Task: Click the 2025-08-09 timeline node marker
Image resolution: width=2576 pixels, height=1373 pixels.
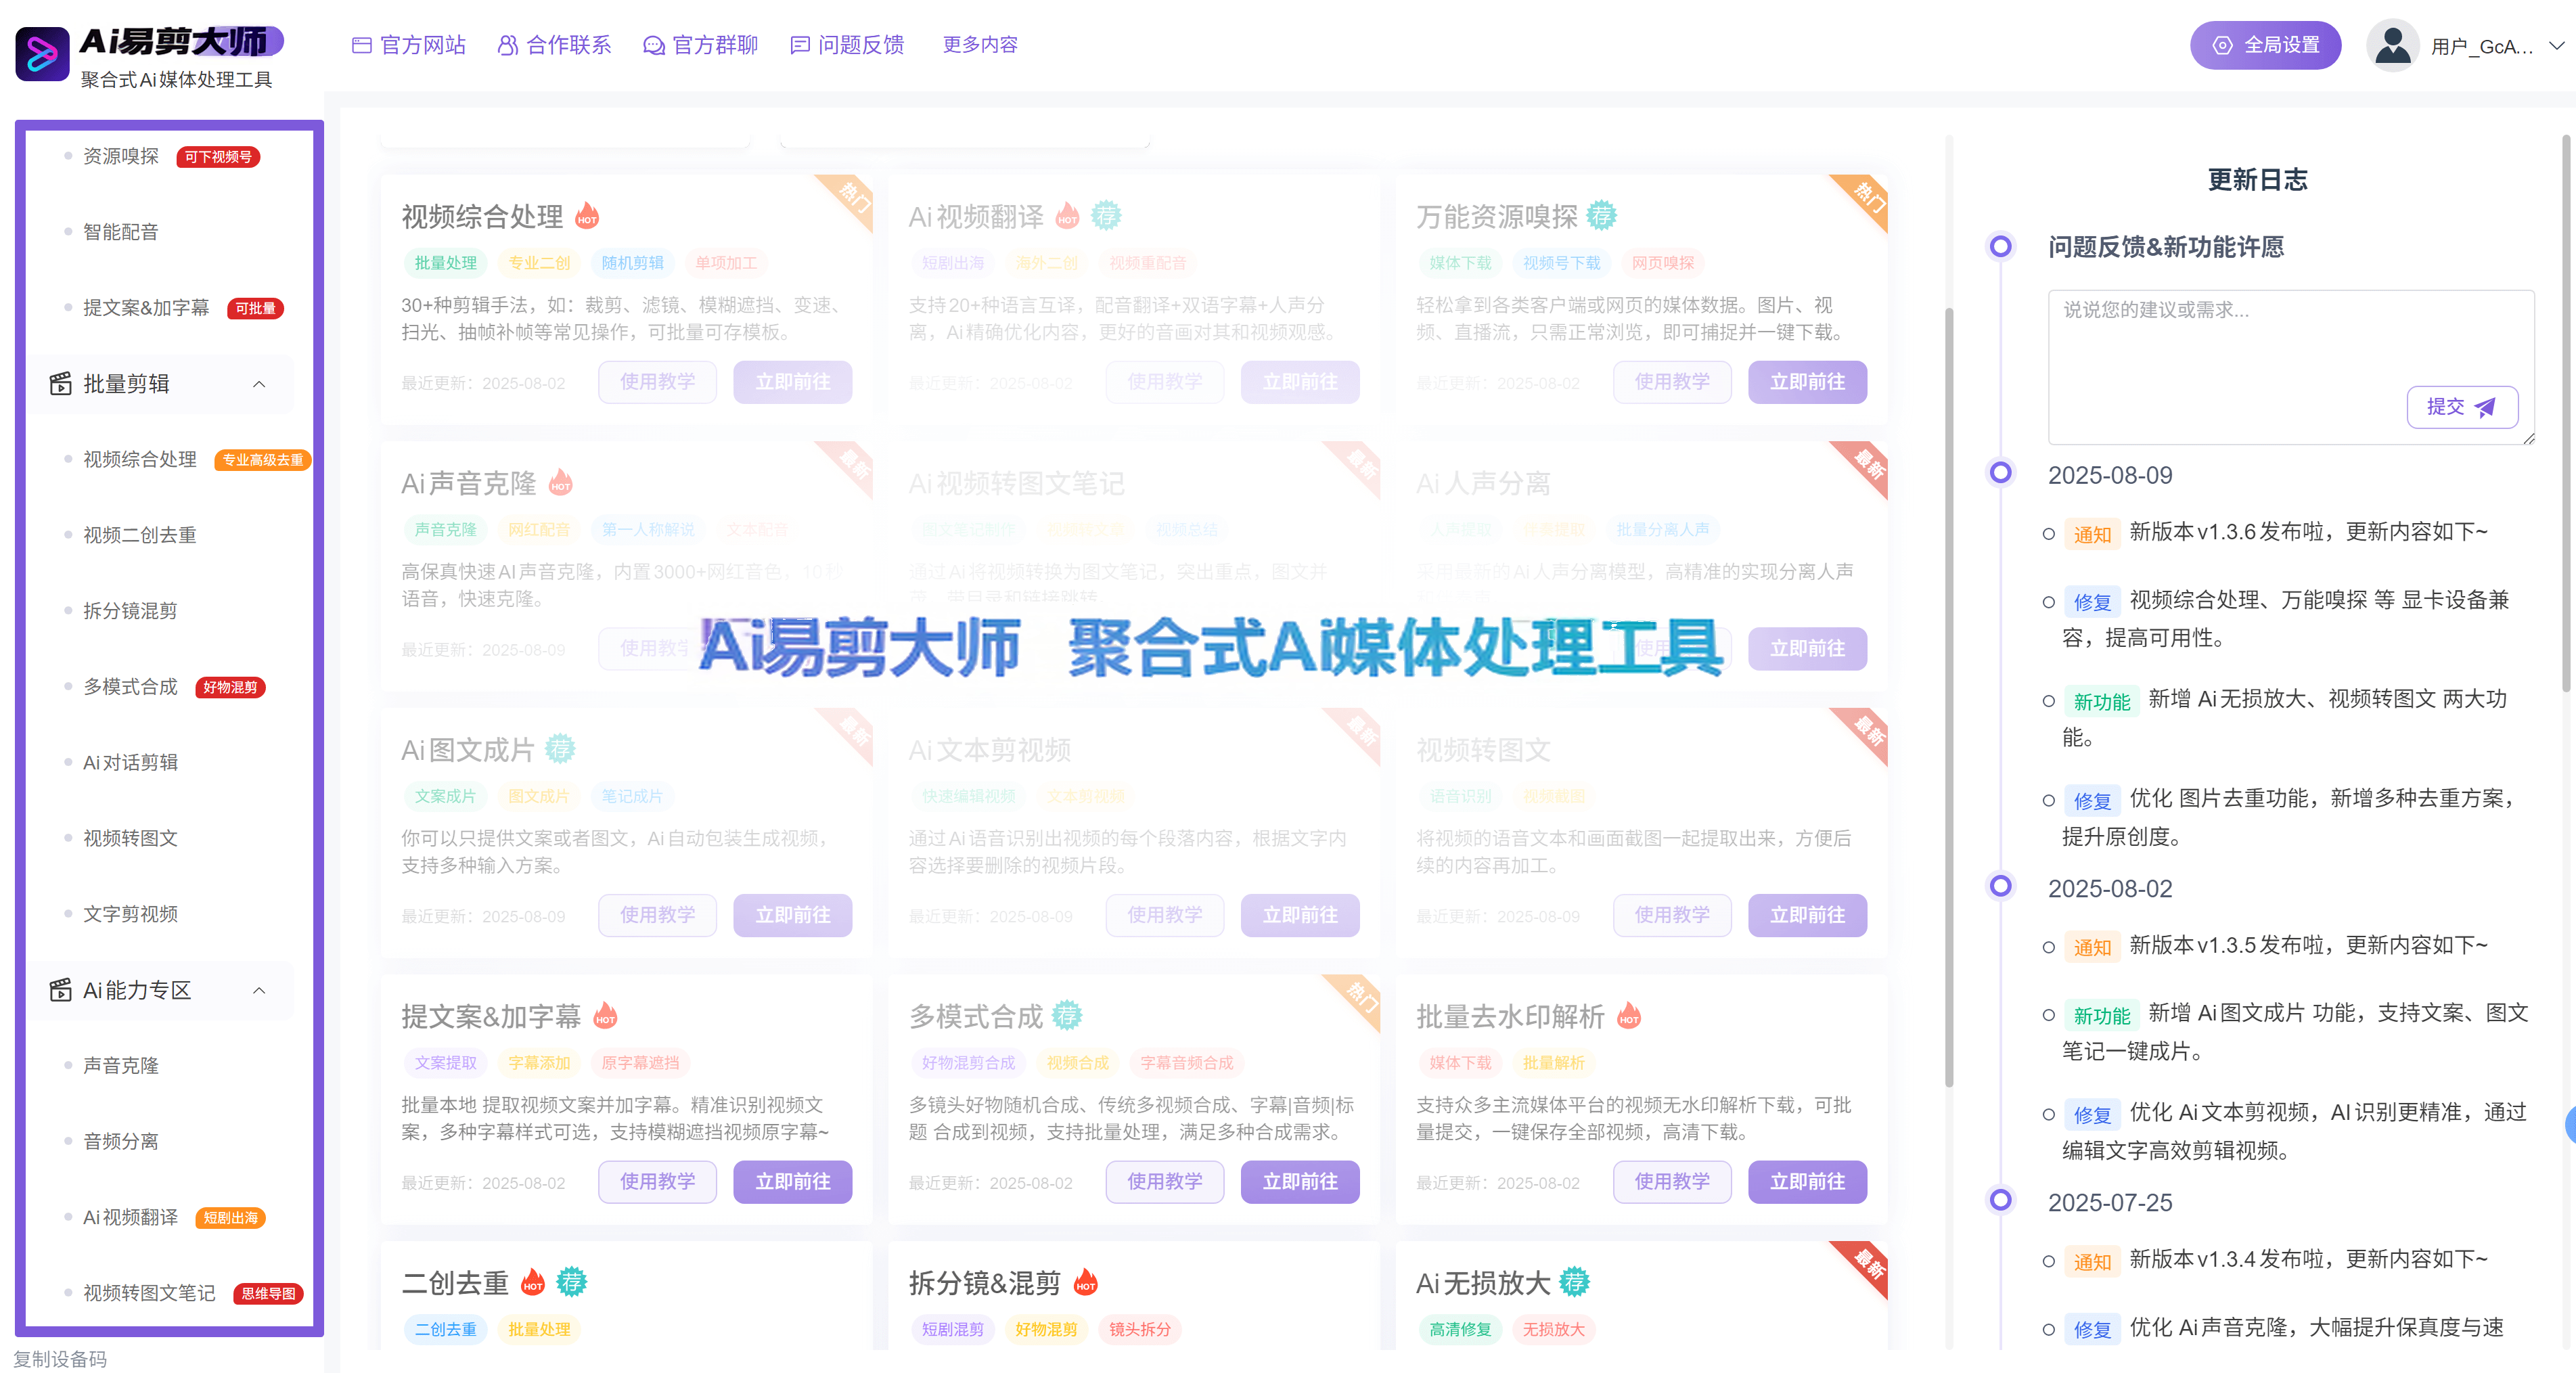Action: tap(2001, 472)
